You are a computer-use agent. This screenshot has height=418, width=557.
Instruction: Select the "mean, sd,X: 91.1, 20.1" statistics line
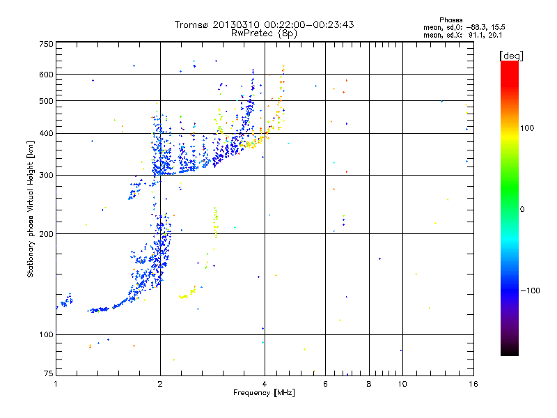[x=462, y=35]
